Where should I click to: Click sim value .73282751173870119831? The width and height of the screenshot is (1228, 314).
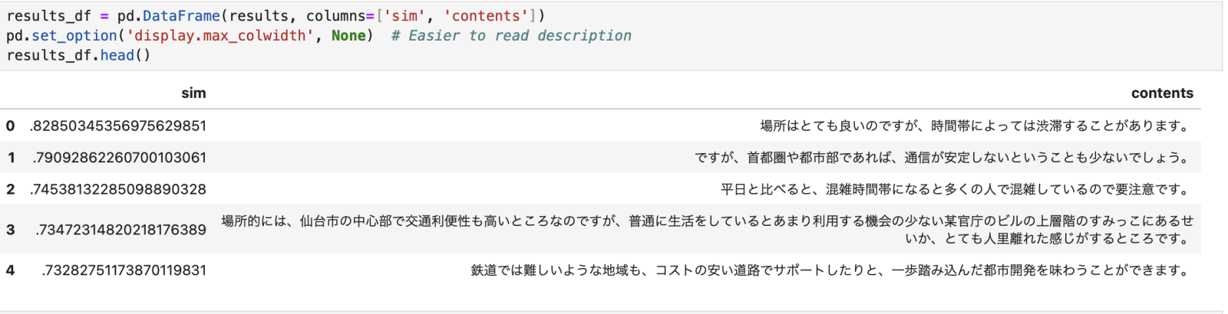point(124,270)
